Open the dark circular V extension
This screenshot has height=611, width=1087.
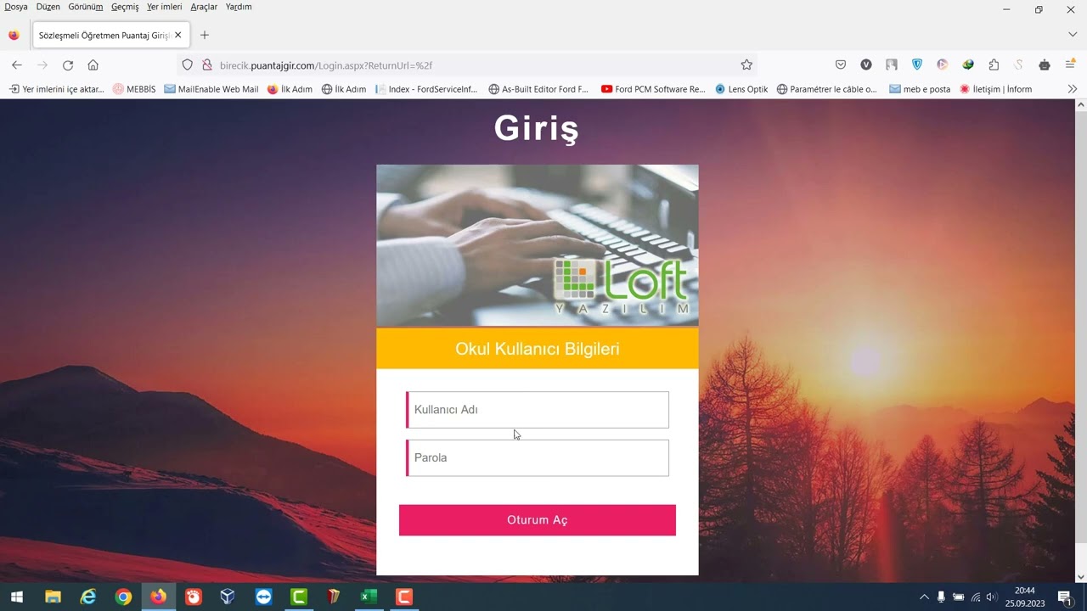click(866, 65)
